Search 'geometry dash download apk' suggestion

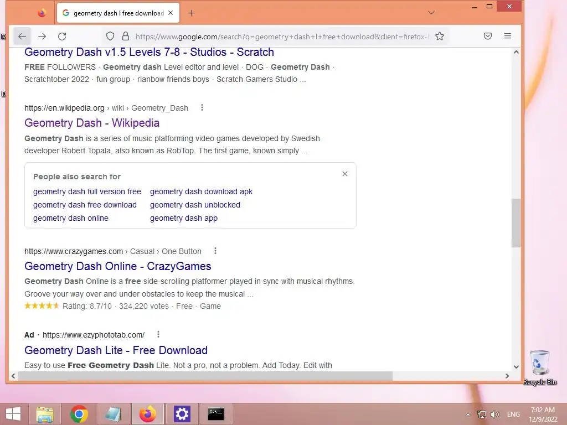coord(201,191)
